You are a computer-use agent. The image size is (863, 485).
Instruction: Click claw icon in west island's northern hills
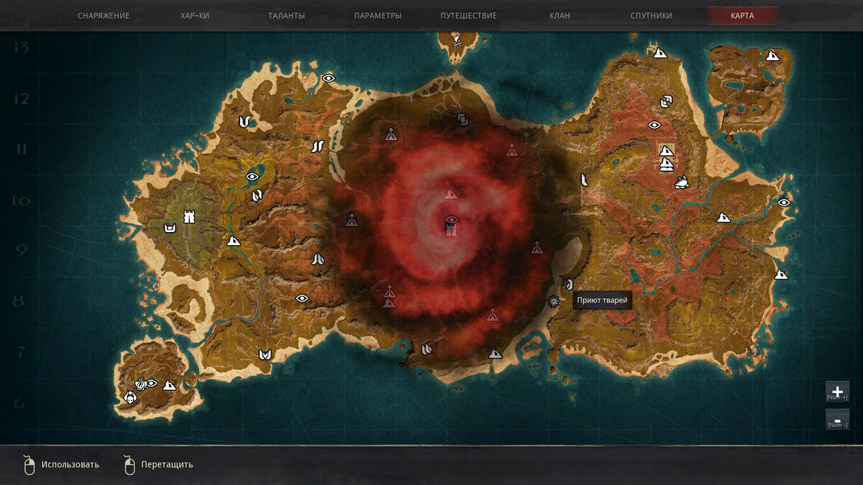click(x=245, y=121)
